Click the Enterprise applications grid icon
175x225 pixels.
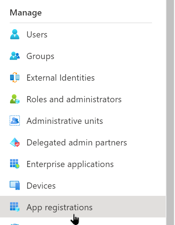[15, 164]
